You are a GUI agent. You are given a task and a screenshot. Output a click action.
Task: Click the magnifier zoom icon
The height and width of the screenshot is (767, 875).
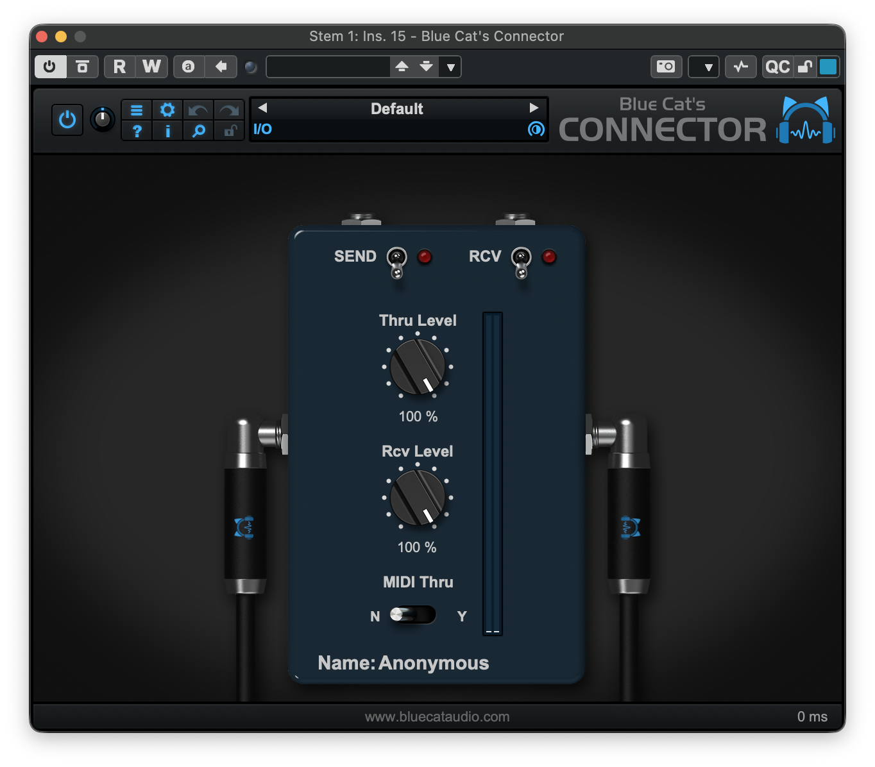click(198, 131)
